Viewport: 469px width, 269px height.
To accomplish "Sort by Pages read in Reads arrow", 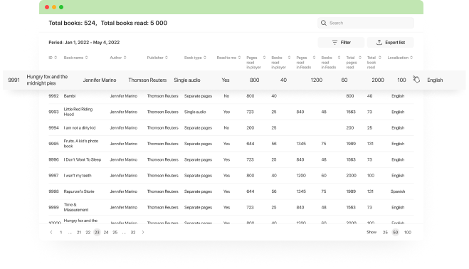I will [314, 58].
